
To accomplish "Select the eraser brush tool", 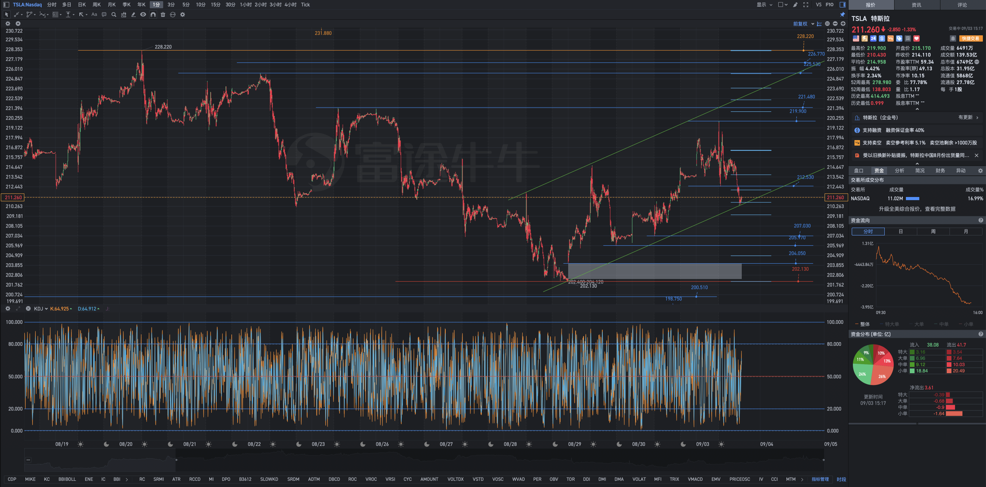I will [x=134, y=15].
